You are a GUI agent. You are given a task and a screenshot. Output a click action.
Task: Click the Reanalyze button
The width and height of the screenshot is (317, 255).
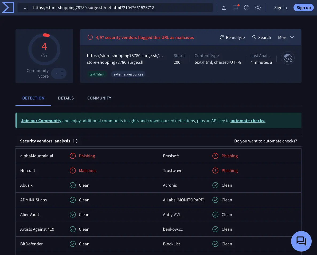tap(232, 38)
